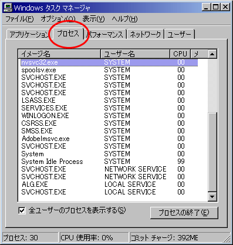The width and height of the screenshot is (233, 245).
Task: Close the Task Manager window
Action: point(225,8)
